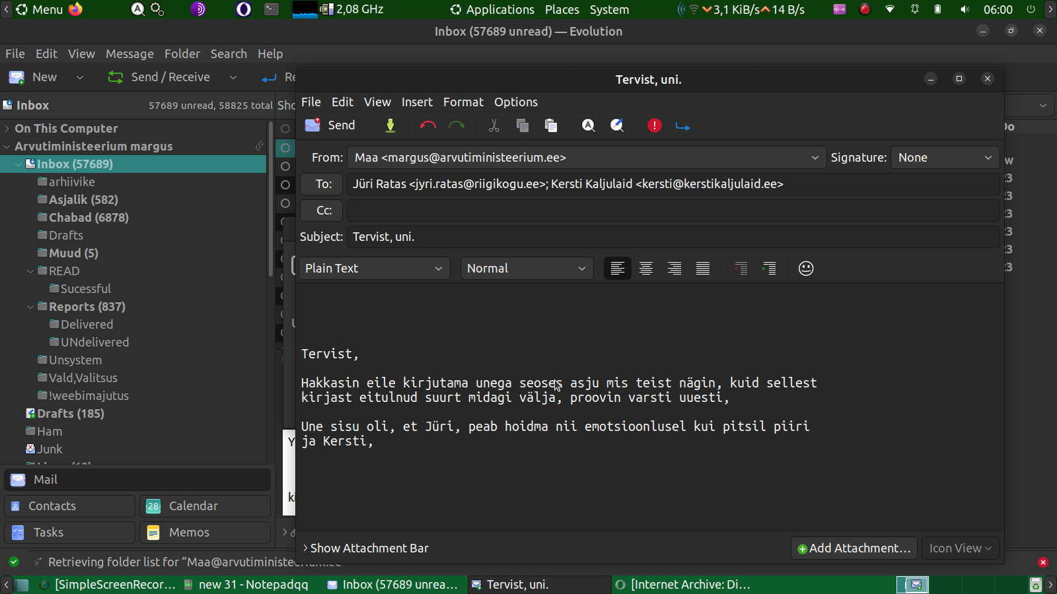Click into the Subject field
1057x594 pixels.
click(x=673, y=237)
